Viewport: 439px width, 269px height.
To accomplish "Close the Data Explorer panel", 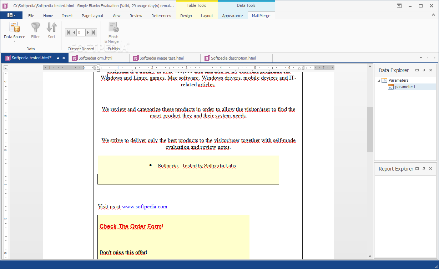I will (430, 70).
